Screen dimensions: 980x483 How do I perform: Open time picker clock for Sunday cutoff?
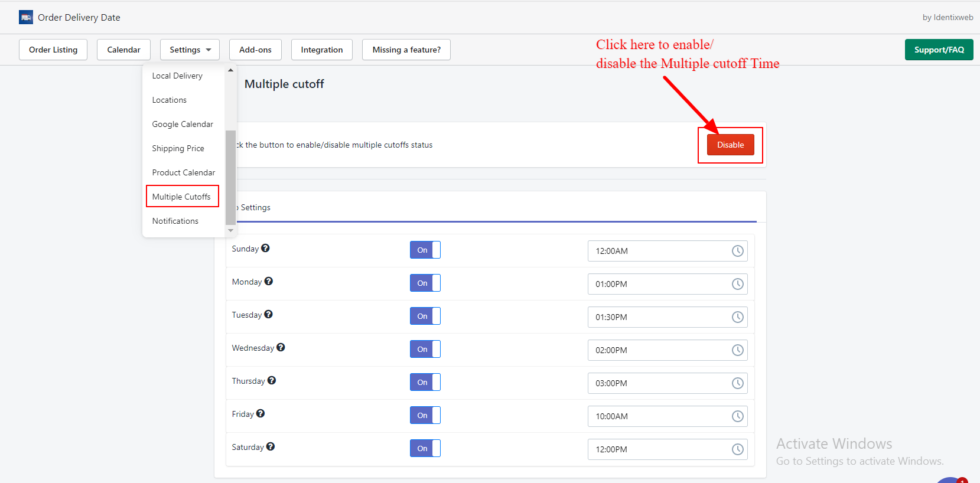(738, 251)
